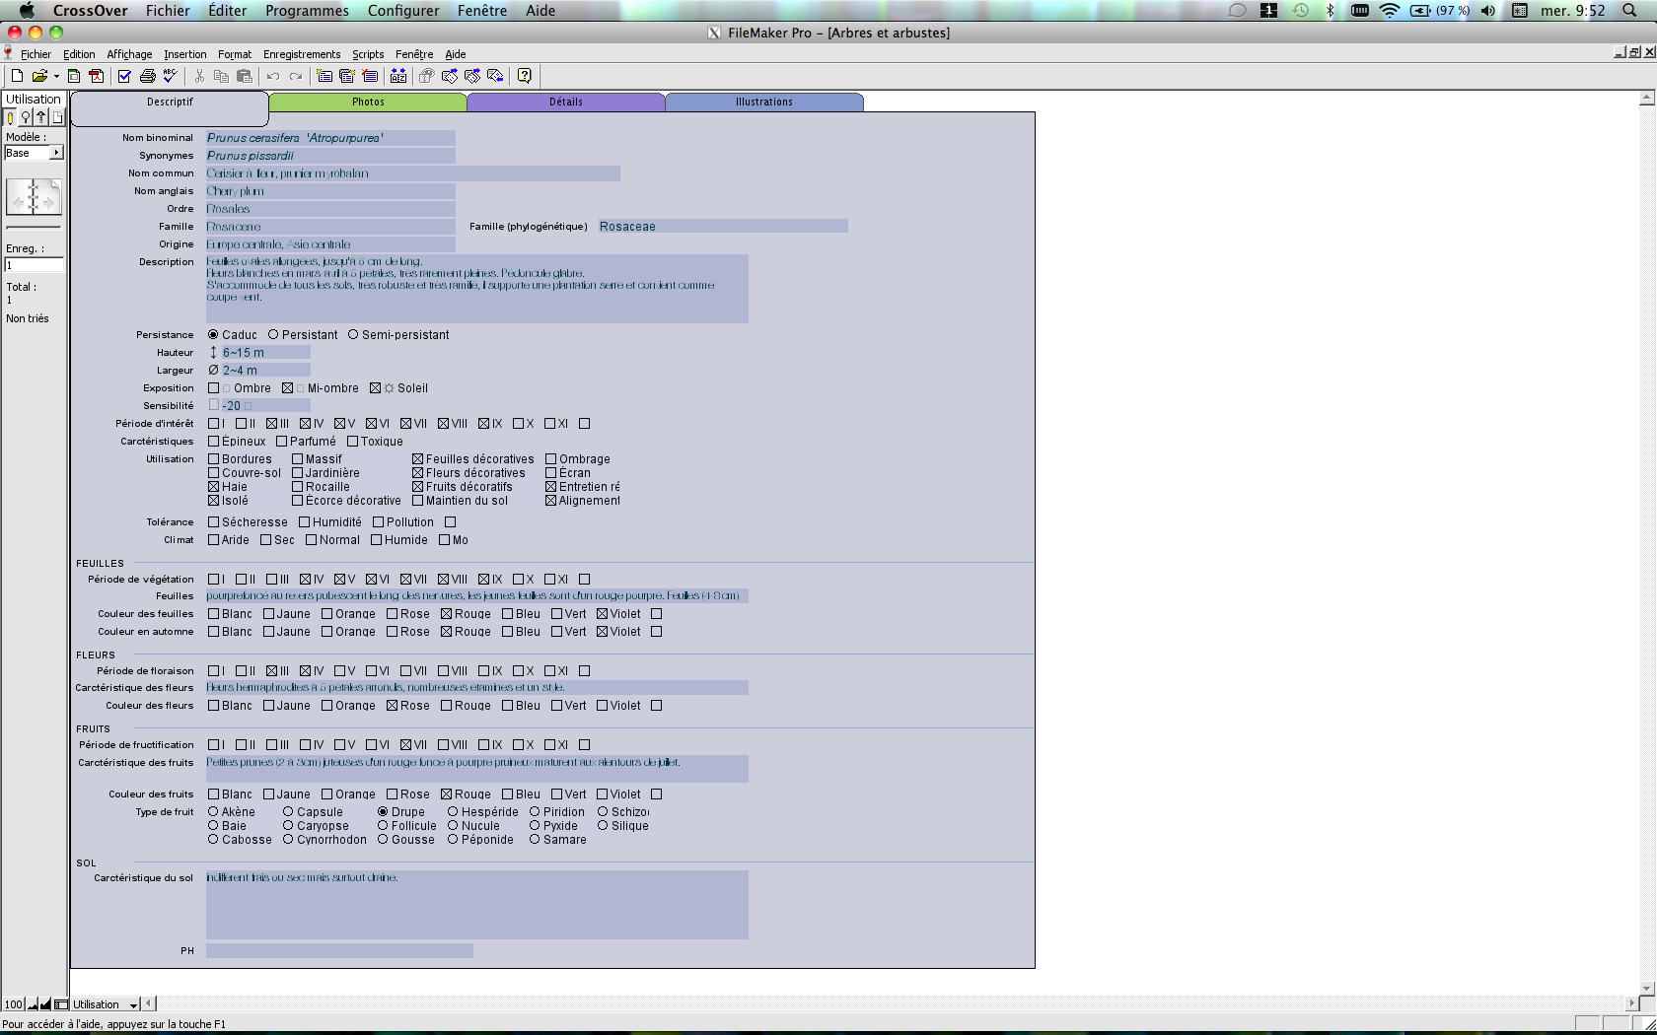1657x1035 pixels.
Task: Check the Ombre exposition checkbox
Action: 214,388
